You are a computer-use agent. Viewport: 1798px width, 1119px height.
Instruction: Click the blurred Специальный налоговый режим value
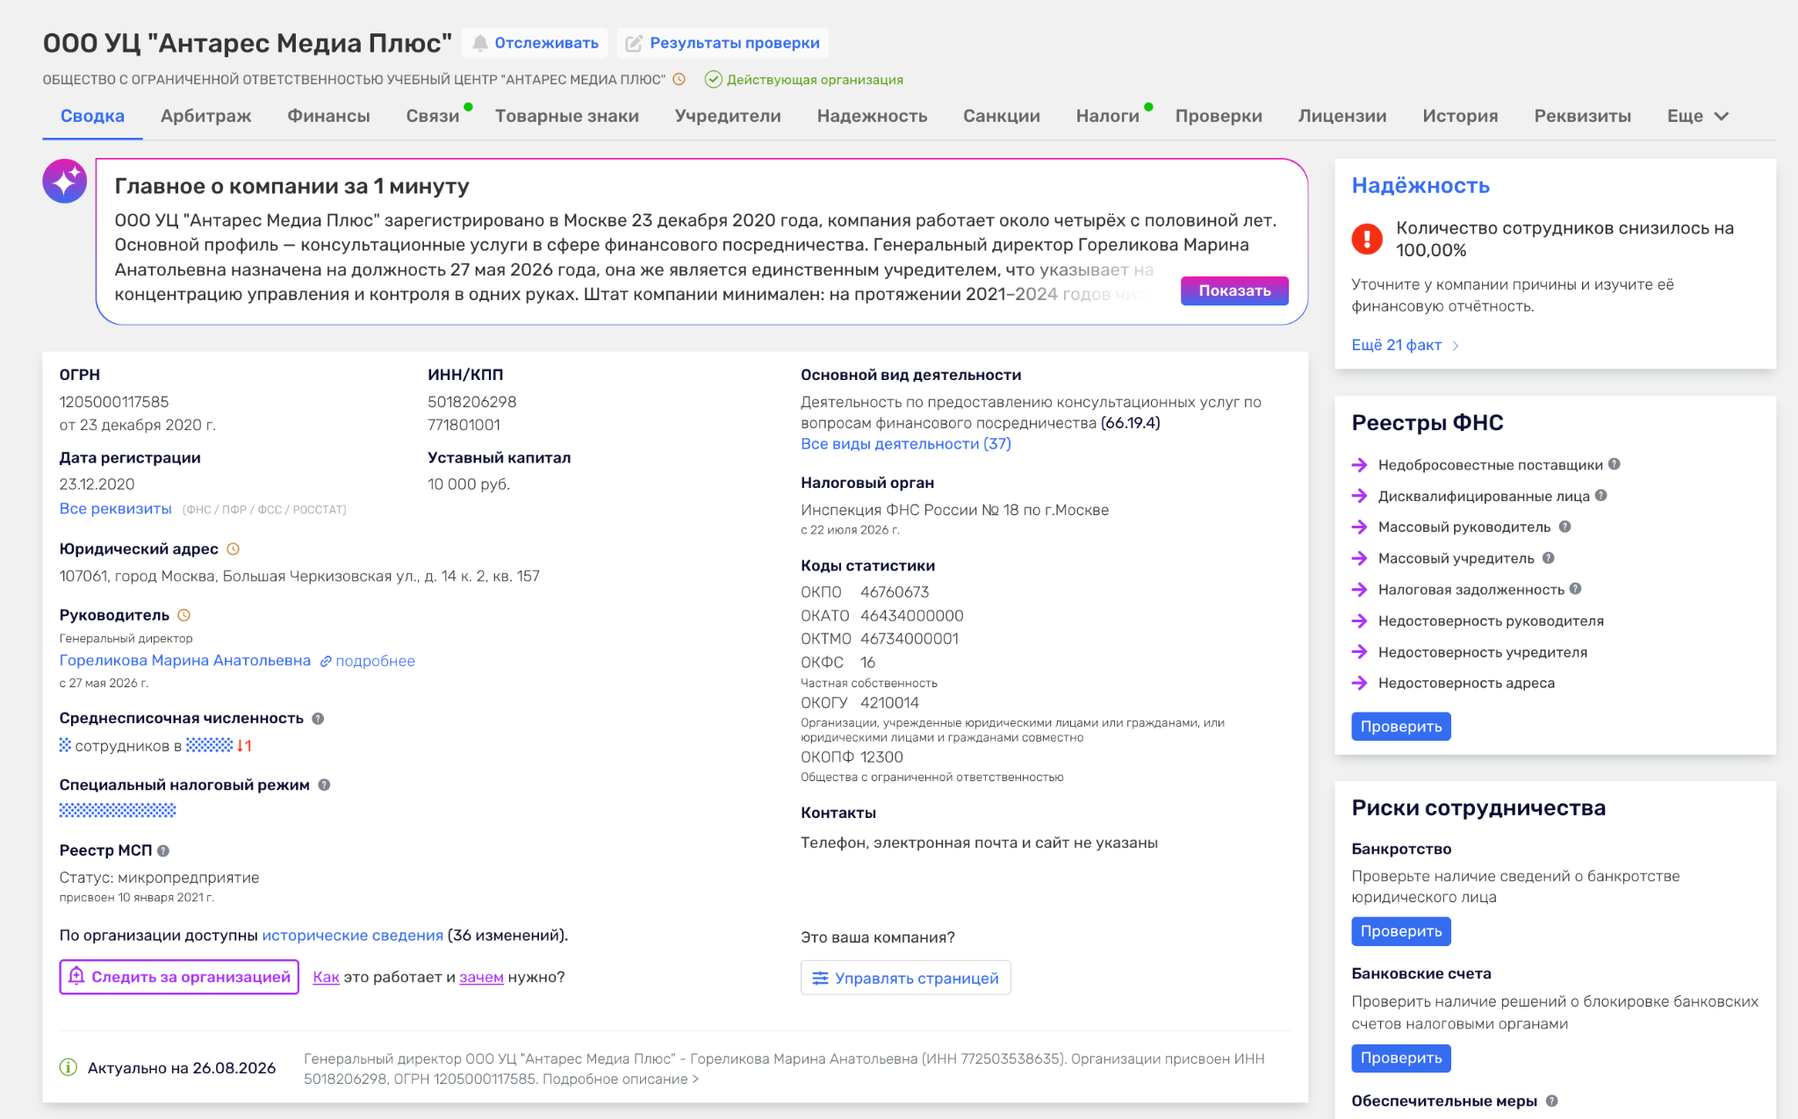[x=118, y=810]
